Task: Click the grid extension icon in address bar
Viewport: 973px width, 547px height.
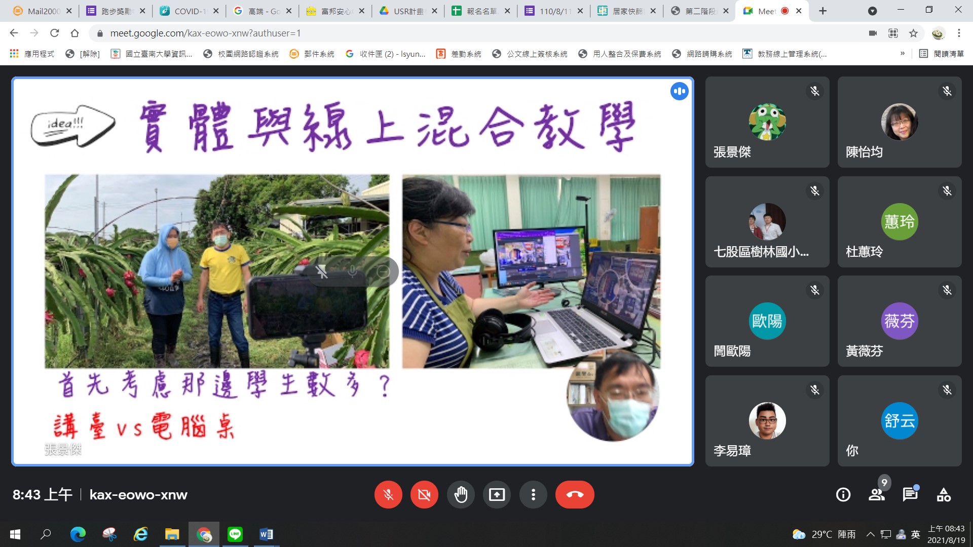Action: tap(893, 33)
